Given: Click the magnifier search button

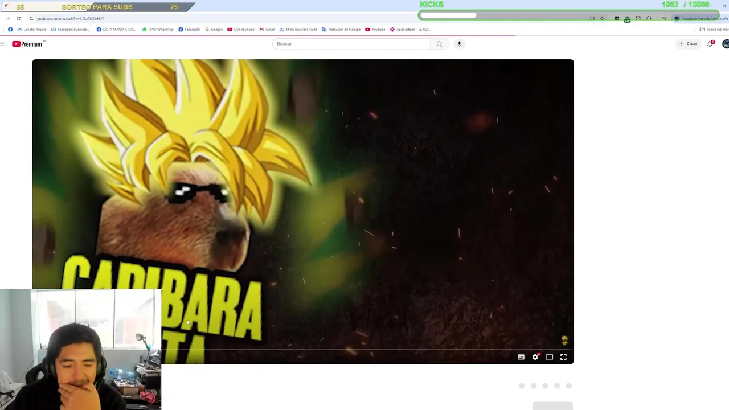Looking at the screenshot, I should (439, 44).
